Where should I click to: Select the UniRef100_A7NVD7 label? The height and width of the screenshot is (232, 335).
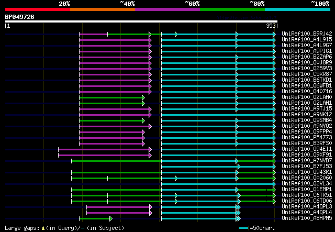point(307,161)
